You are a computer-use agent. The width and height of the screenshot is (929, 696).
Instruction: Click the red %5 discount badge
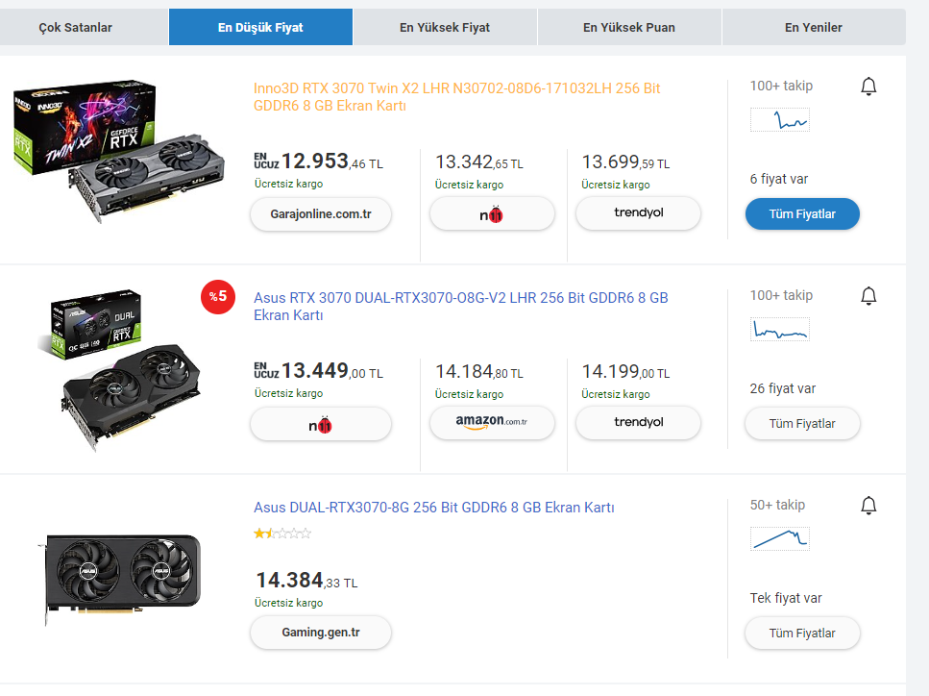pos(218,296)
